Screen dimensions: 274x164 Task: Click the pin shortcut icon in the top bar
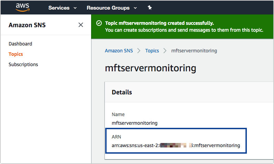click(150, 8)
